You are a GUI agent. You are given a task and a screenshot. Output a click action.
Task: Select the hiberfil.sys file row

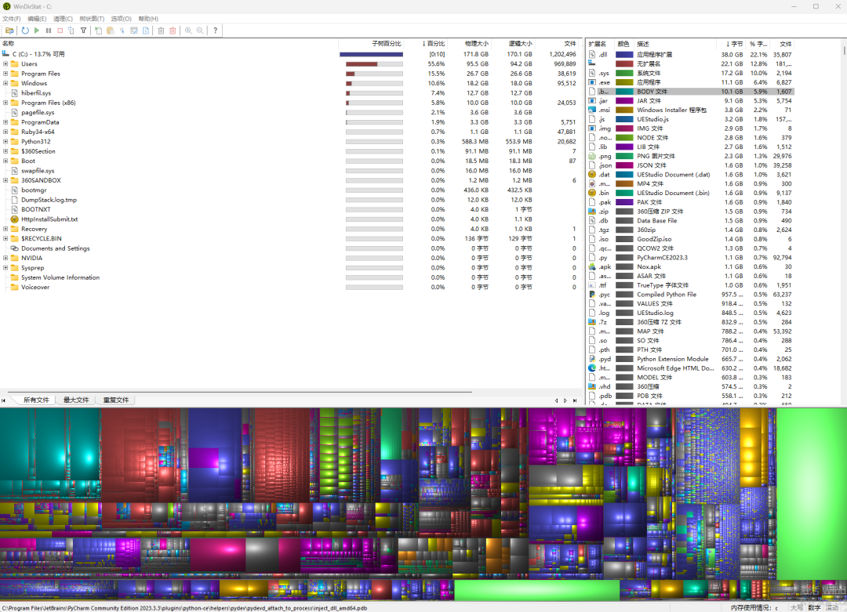point(36,93)
